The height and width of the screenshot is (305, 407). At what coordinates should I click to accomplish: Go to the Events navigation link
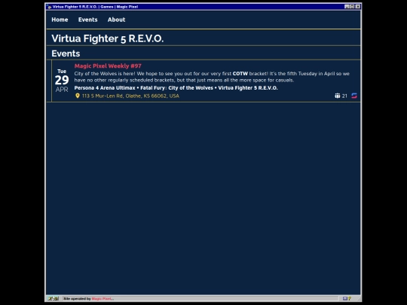(x=87, y=20)
